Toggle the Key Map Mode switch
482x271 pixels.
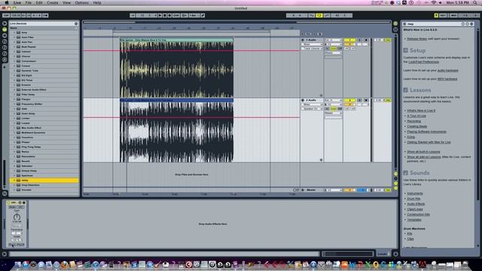tap(443, 15)
